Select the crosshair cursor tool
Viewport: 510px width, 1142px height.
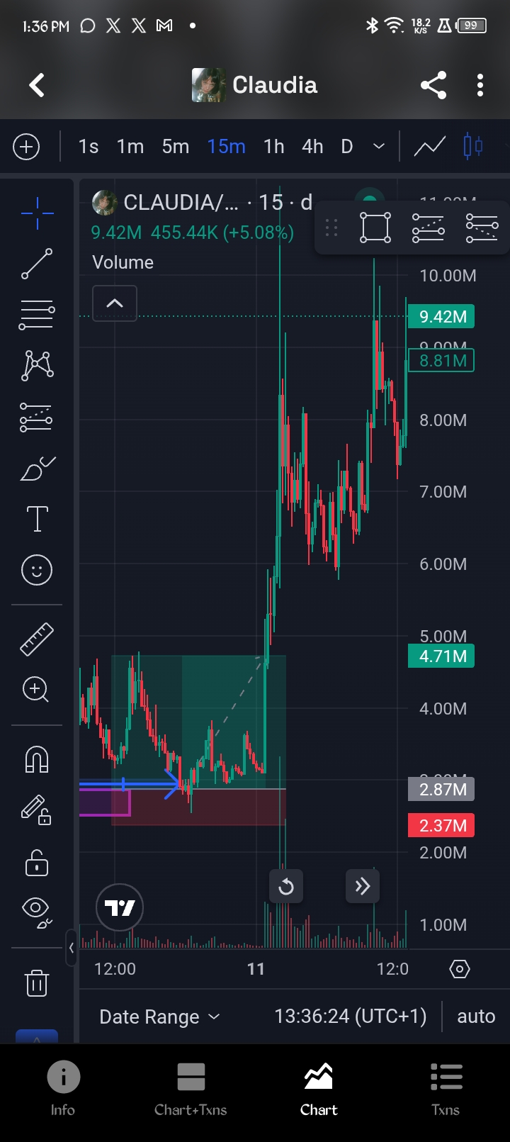[x=37, y=212]
